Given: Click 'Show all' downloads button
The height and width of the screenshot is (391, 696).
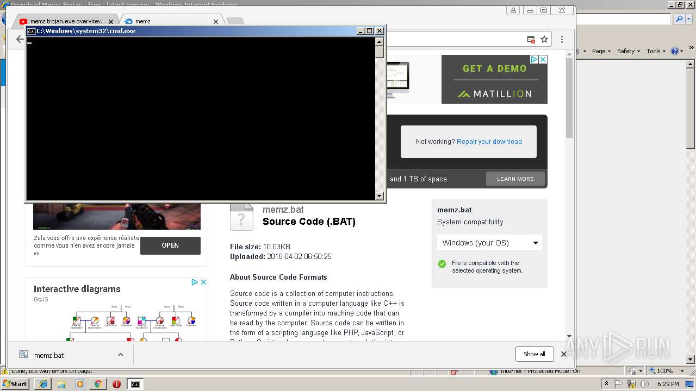Looking at the screenshot, I should [535, 354].
